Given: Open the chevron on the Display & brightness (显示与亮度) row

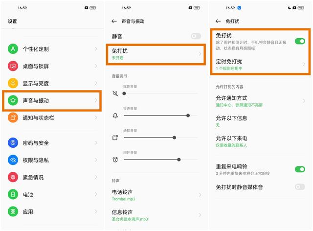Looking at the screenshot, I should 96,83.
